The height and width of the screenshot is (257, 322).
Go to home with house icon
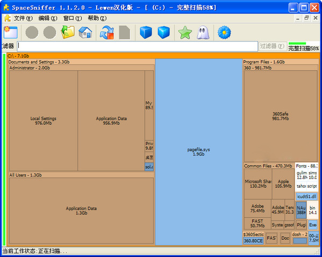tap(85, 32)
